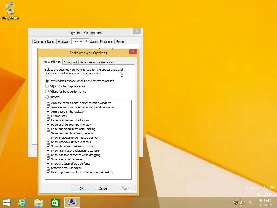Disable the Enable Peek checkbox
Viewport: 277px width, 208px height.
tap(48, 116)
